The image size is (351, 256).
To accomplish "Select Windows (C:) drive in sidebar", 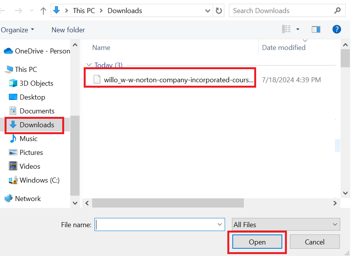I will tap(34, 180).
